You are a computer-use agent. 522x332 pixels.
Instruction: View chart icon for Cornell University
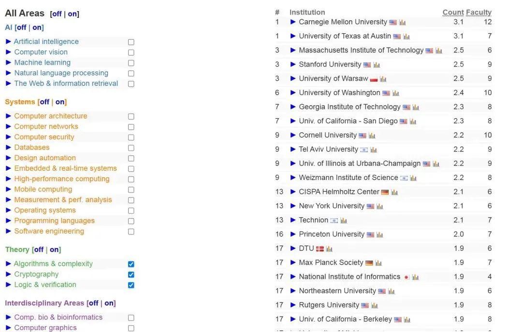point(372,136)
